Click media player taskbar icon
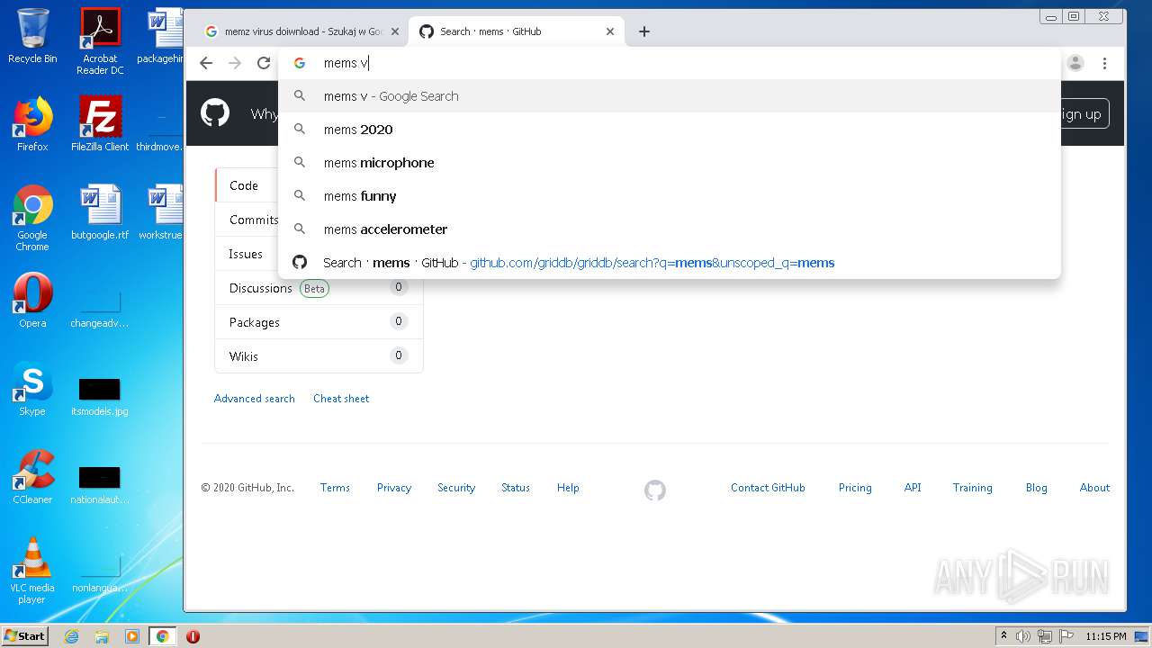 (x=132, y=636)
